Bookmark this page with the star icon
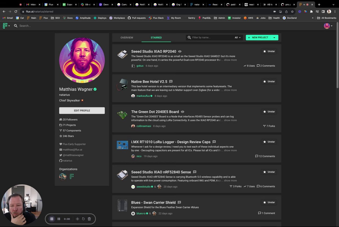 tap(292, 12)
